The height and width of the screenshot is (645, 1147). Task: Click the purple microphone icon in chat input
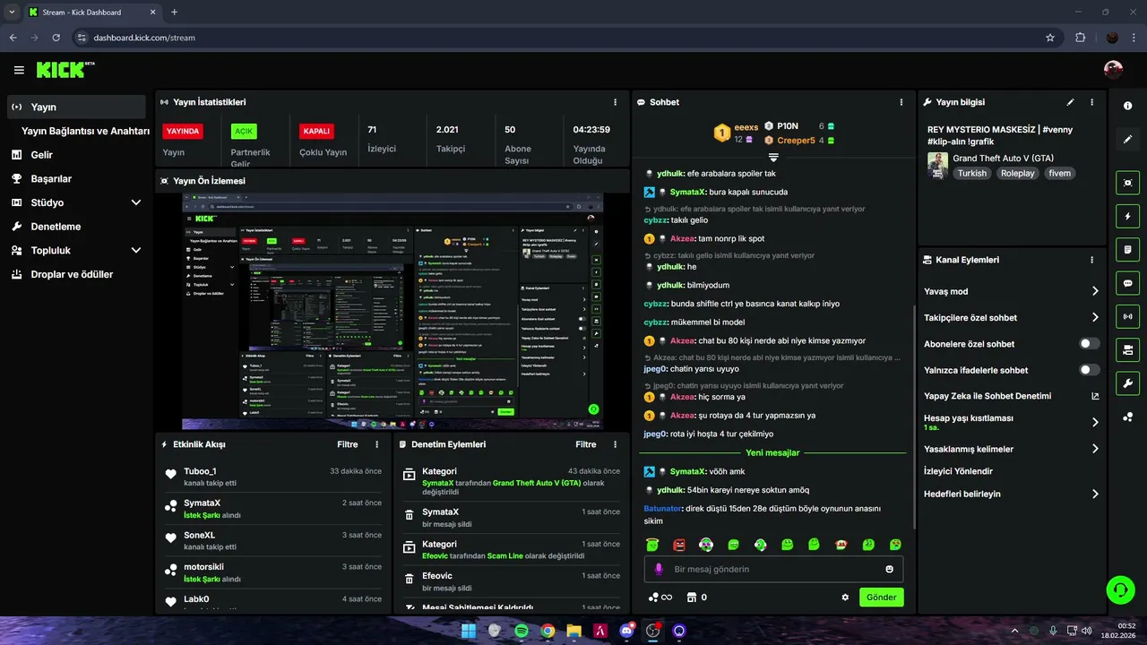pyautogui.click(x=659, y=569)
